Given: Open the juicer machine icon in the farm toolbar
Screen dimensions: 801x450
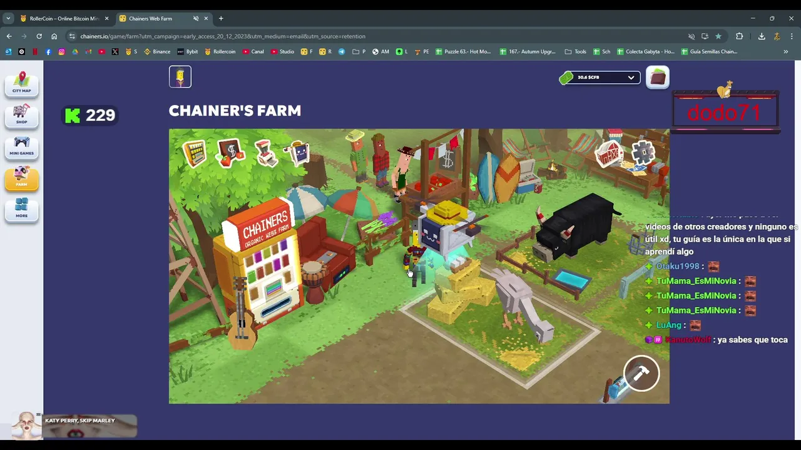Looking at the screenshot, I should (x=265, y=153).
